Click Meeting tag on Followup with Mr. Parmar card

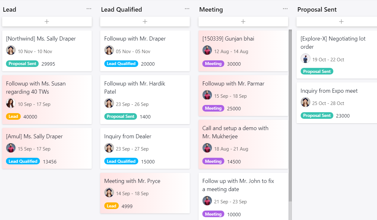pos(213,108)
